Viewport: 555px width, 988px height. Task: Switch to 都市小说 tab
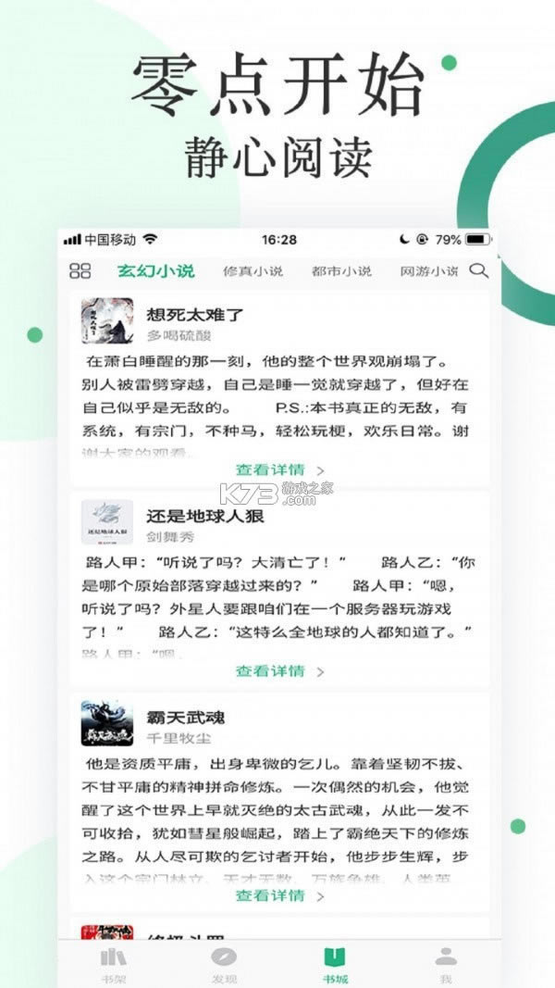pos(341,271)
